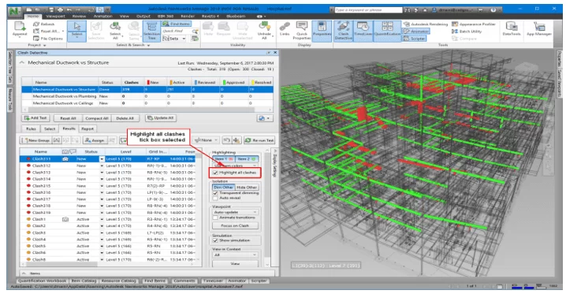566x294 pixels.
Task: Click the Links chain icon
Action: (x=285, y=29)
